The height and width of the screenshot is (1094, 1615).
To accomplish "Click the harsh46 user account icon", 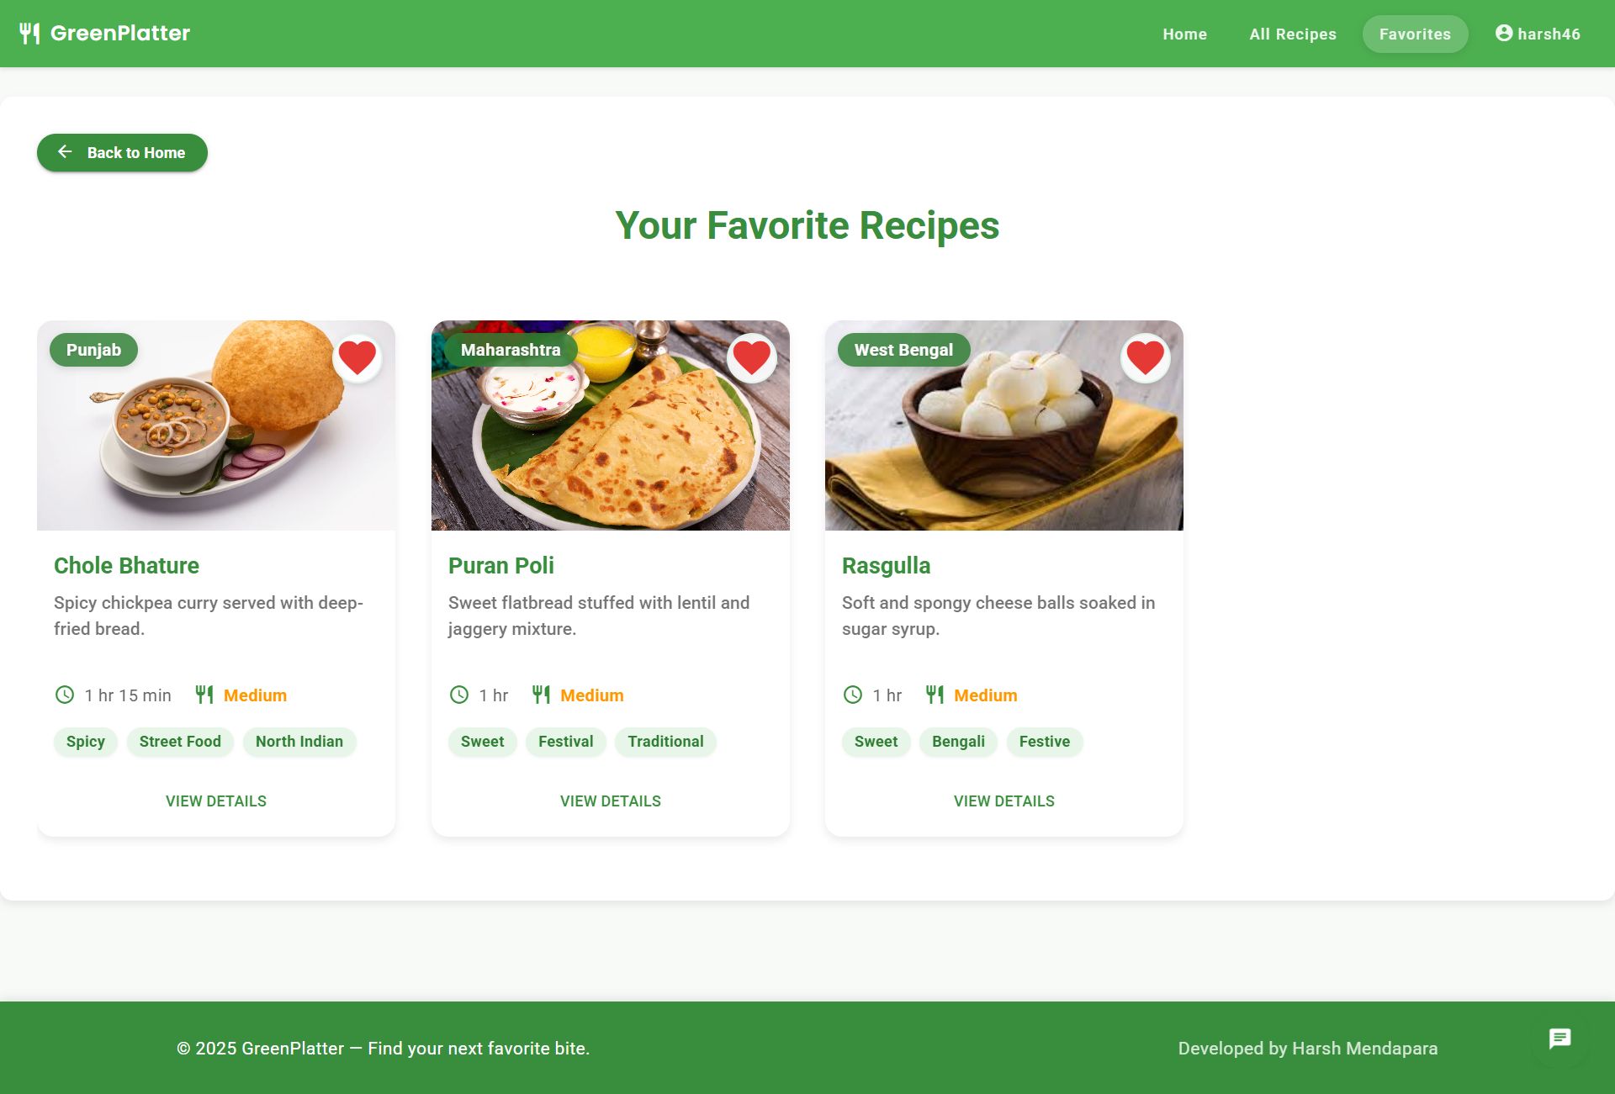I will (1504, 33).
